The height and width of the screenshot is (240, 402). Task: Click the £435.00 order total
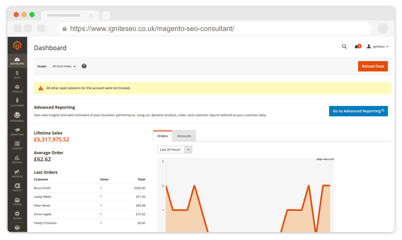coord(139,188)
